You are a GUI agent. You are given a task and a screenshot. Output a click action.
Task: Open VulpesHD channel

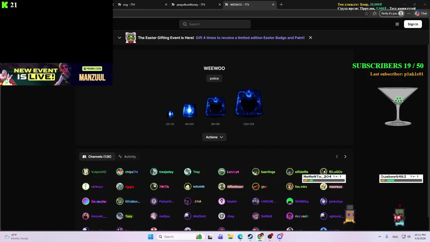(94, 172)
